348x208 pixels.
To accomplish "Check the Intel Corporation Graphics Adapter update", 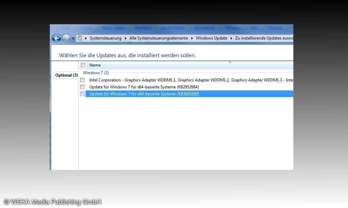I will tap(82, 80).
